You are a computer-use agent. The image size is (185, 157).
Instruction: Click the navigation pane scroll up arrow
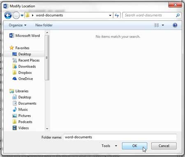pyautogui.click(x=47, y=32)
